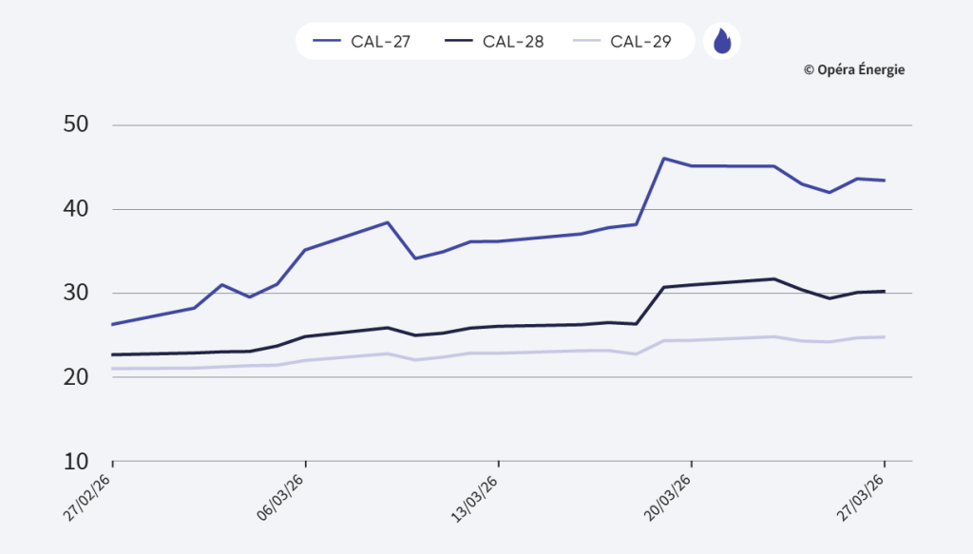The width and height of the screenshot is (973, 554).
Task: Click the 20 y-axis label
Action: pyautogui.click(x=74, y=377)
